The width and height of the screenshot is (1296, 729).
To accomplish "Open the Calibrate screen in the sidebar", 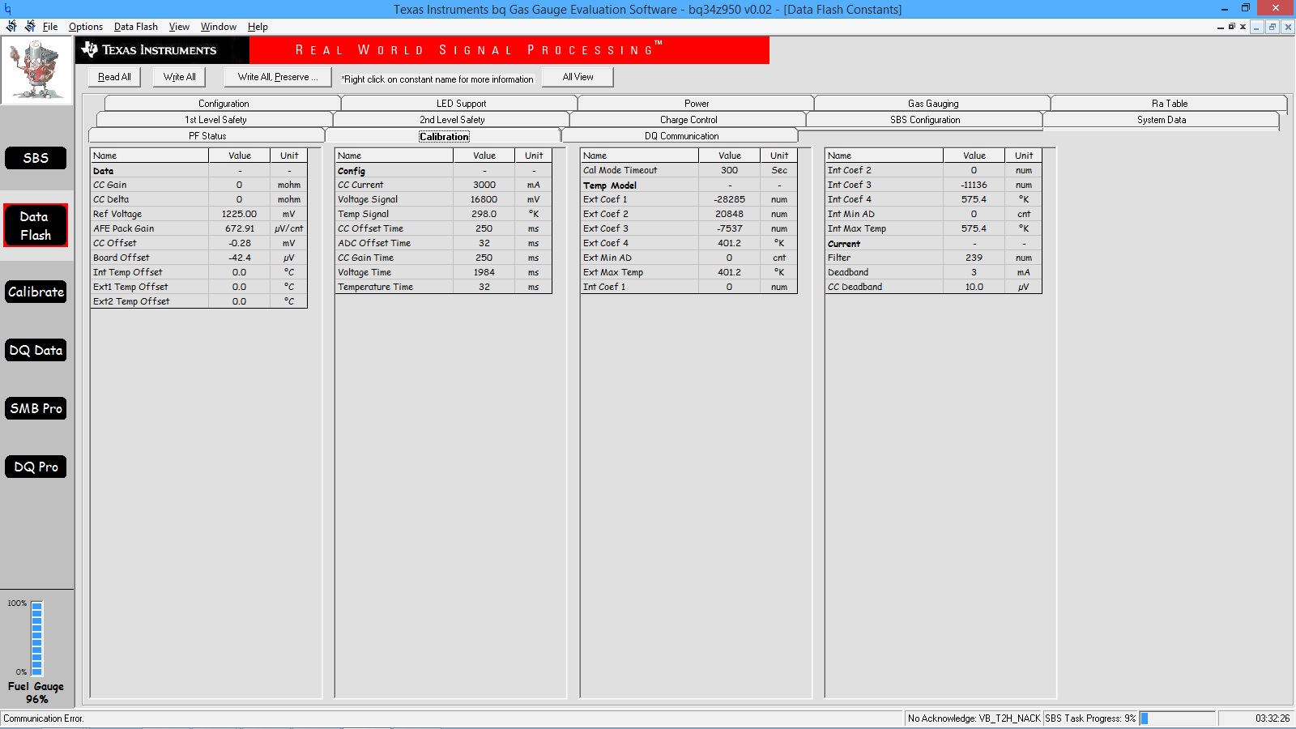I will click(x=36, y=292).
